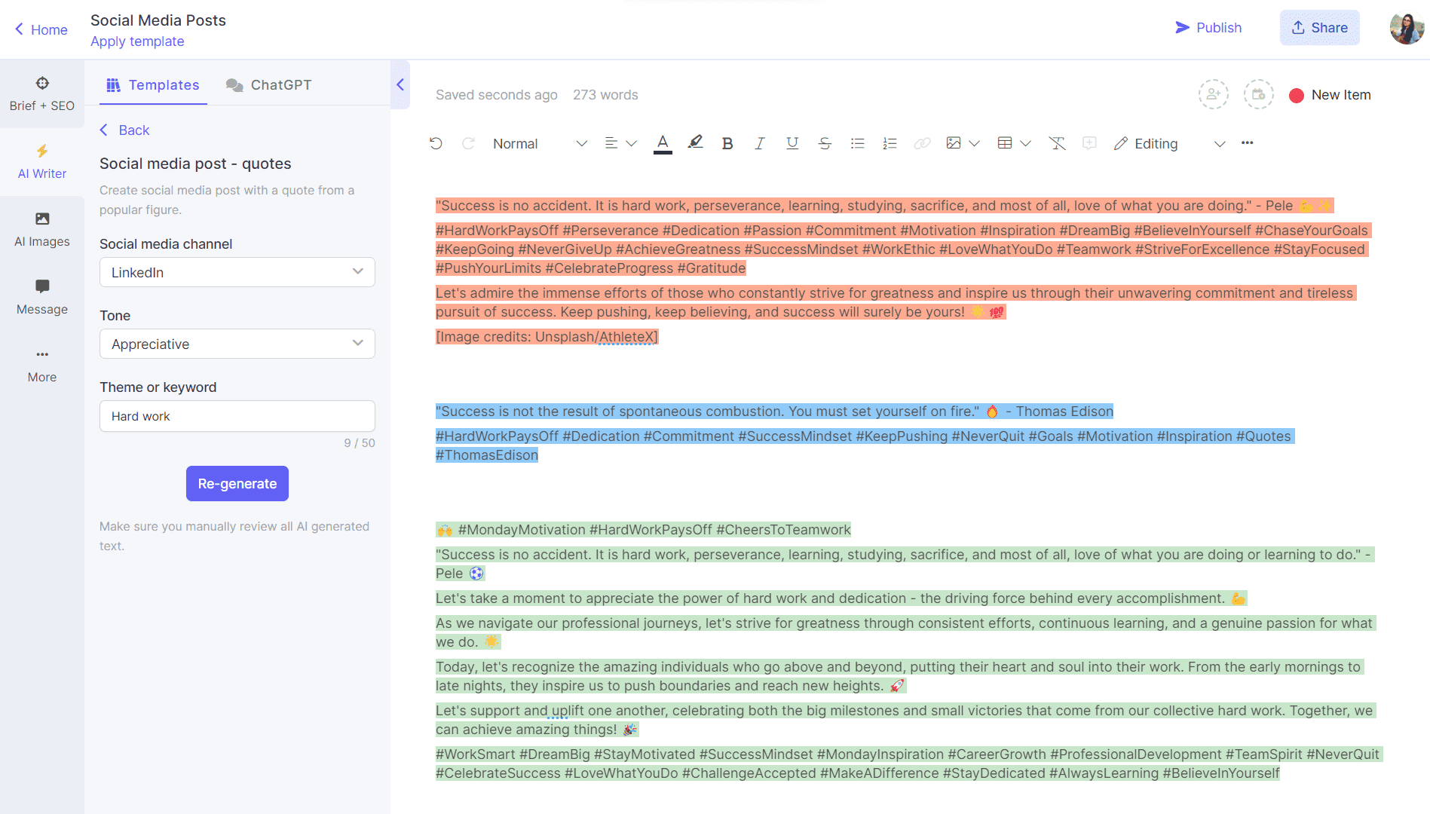This screenshot has height=814, width=1430.
Task: Click Back in the templates panel
Action: (x=124, y=130)
